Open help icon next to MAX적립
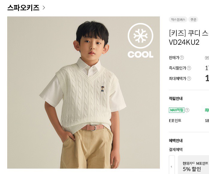The image size is (209, 174). pos(187,110)
